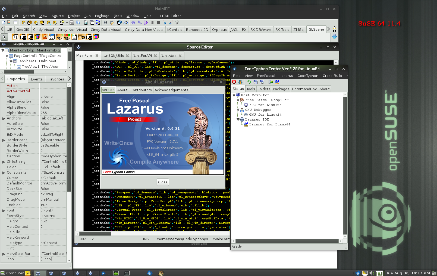
Task: Click the red X stop icon in CodeTyphon Center
Action: point(234,82)
